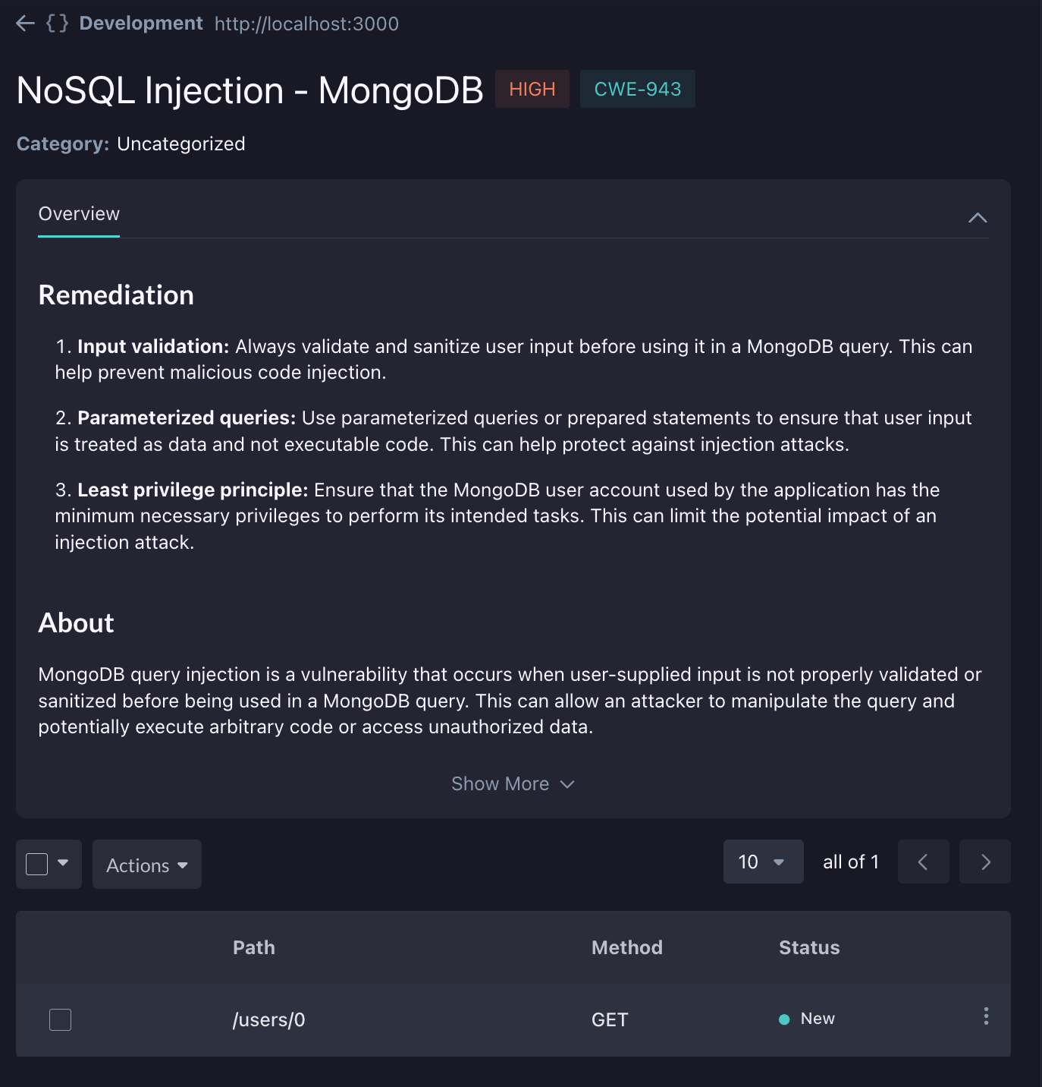
Task: Switch to the Overview tab
Action: 79,214
